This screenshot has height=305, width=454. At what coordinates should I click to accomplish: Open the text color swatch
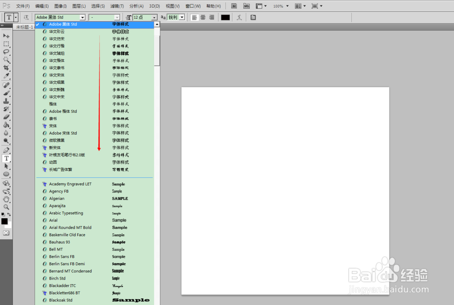coord(225,17)
